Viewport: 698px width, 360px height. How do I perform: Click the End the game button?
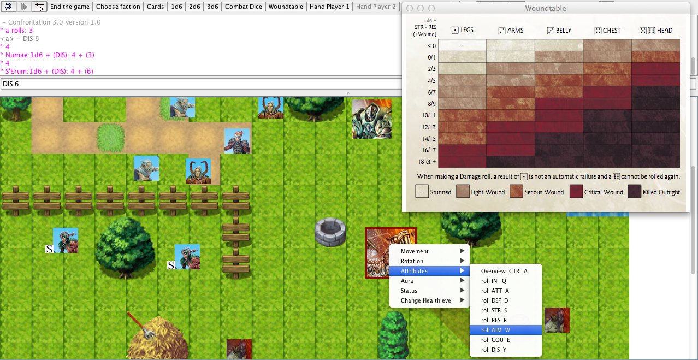point(70,7)
